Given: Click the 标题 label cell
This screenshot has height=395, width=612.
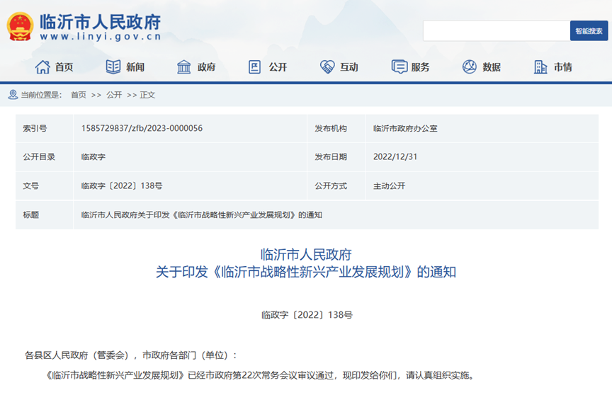Looking at the screenshot, I should point(45,215).
